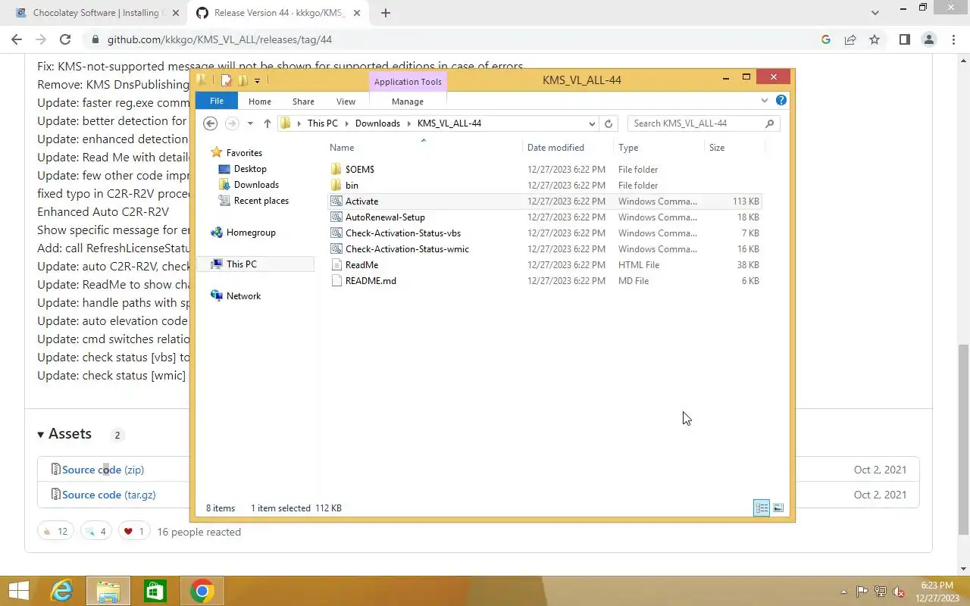Open the Windows Start button
Image resolution: width=970 pixels, height=606 pixels.
tap(19, 591)
